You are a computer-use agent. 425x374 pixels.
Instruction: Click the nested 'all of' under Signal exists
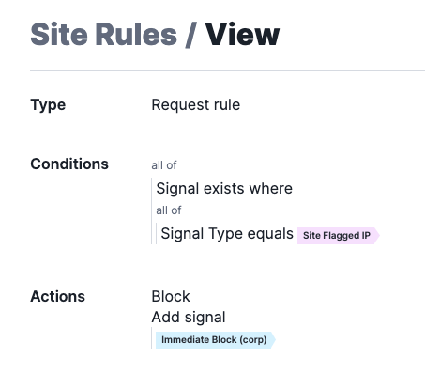(x=169, y=210)
